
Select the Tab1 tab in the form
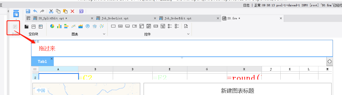tap(42, 62)
